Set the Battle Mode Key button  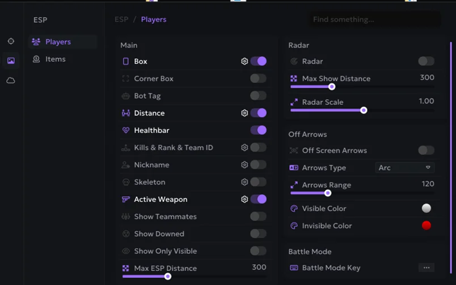click(426, 267)
